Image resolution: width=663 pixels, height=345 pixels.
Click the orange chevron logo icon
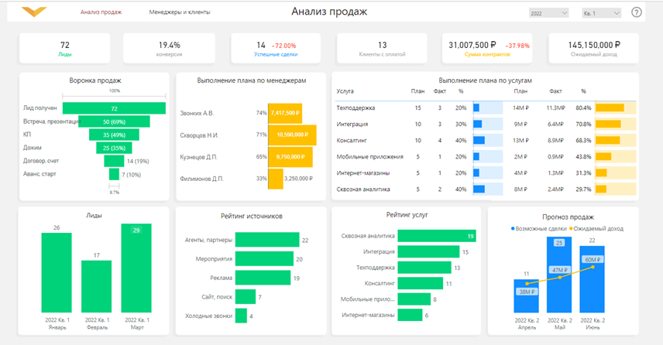[34, 12]
